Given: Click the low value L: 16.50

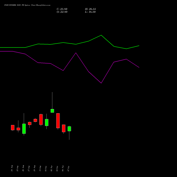Looking at the screenshot, I should point(90,12).
